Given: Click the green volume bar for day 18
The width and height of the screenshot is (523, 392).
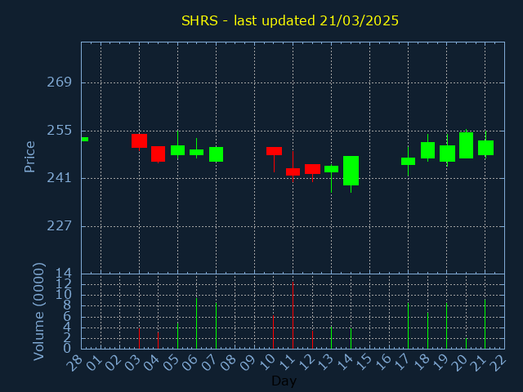Looking at the screenshot, I should tap(427, 330).
